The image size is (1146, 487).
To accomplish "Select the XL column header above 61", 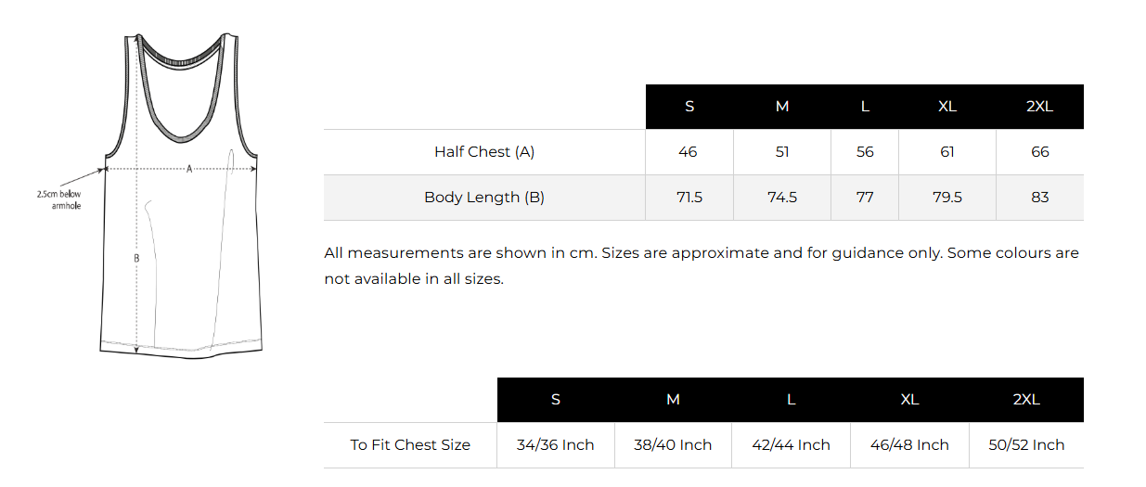I will pos(946,107).
